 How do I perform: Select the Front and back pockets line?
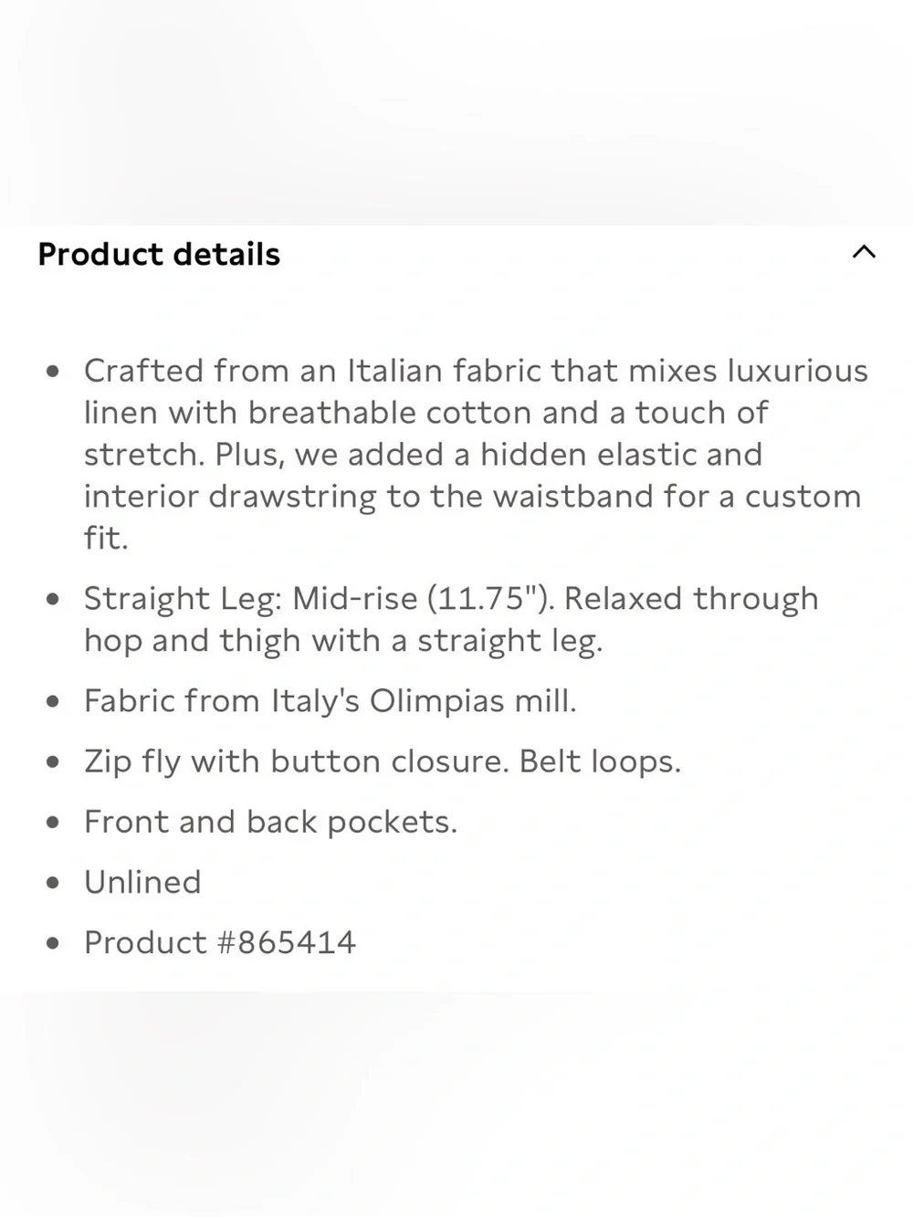pos(270,822)
